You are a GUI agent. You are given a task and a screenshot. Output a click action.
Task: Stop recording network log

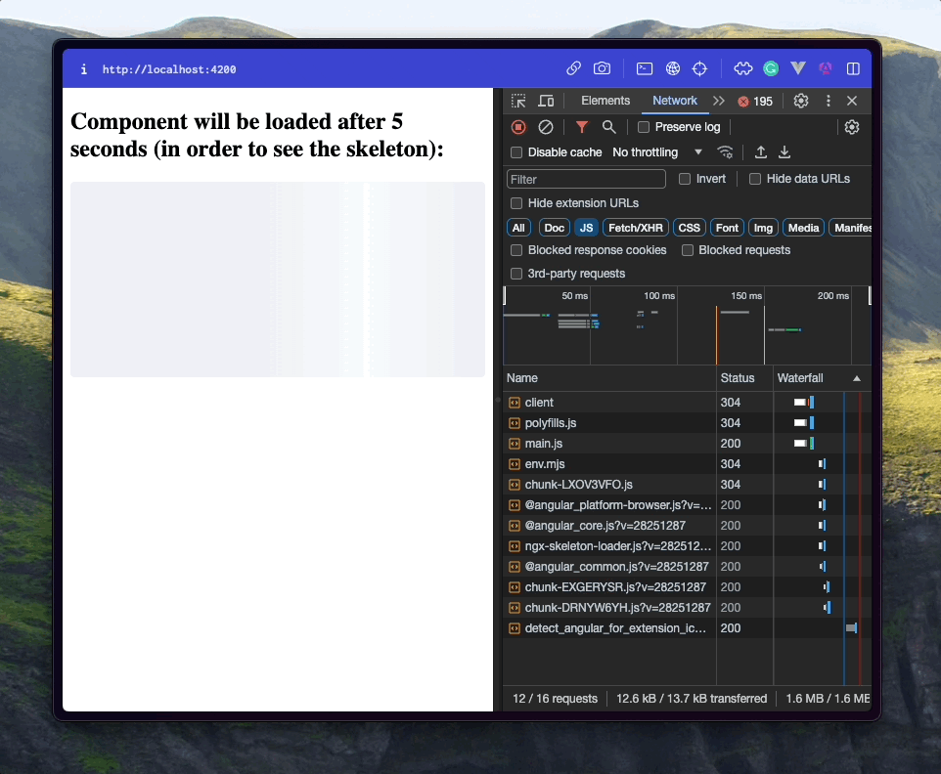click(518, 127)
